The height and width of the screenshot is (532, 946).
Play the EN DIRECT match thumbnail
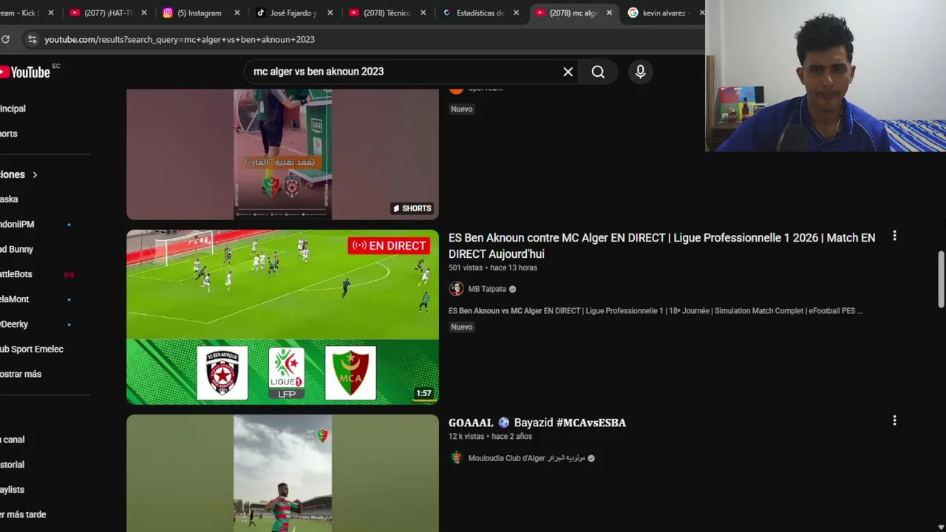tap(282, 317)
